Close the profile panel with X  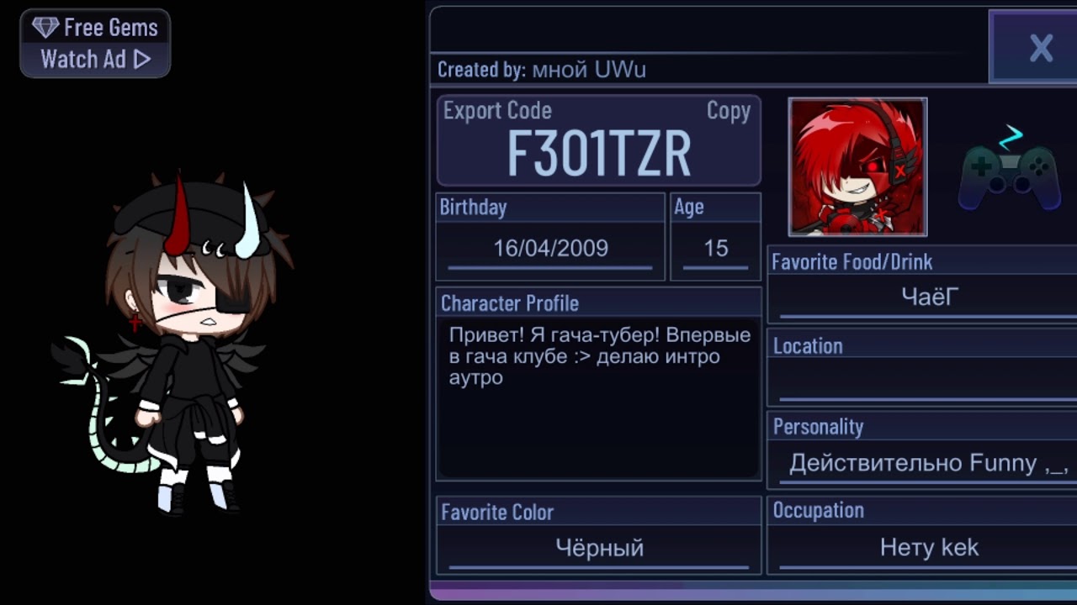1041,48
